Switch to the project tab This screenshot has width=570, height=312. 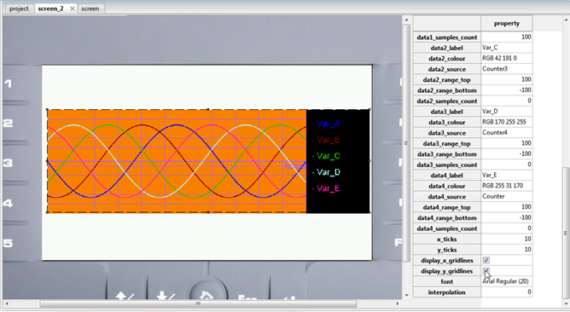[x=19, y=9]
